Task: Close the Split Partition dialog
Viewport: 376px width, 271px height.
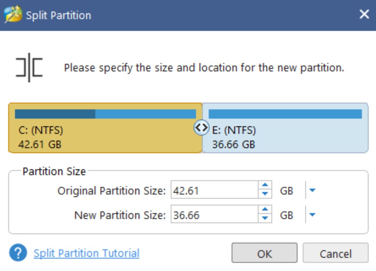Action: [364, 15]
